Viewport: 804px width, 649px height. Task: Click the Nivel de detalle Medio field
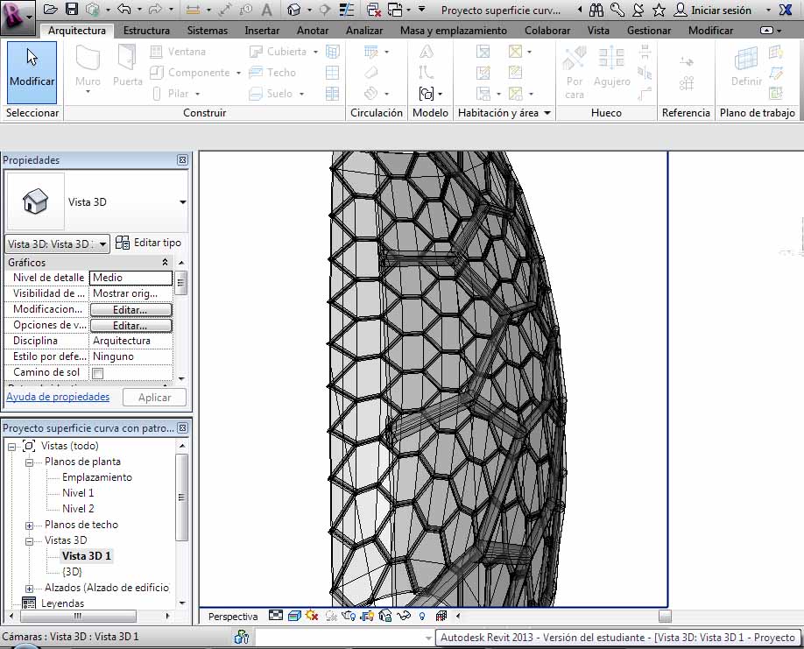tap(130, 278)
